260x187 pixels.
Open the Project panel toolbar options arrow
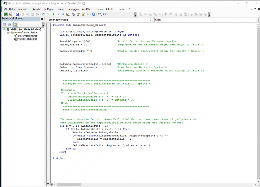(x=43, y=24)
